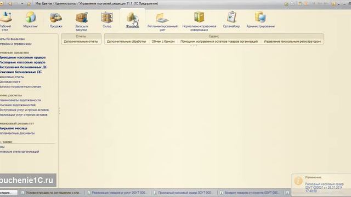351x197 pixels.
Task: Open the calculator icon in title bar
Action: pyautogui.click(x=300, y=4)
